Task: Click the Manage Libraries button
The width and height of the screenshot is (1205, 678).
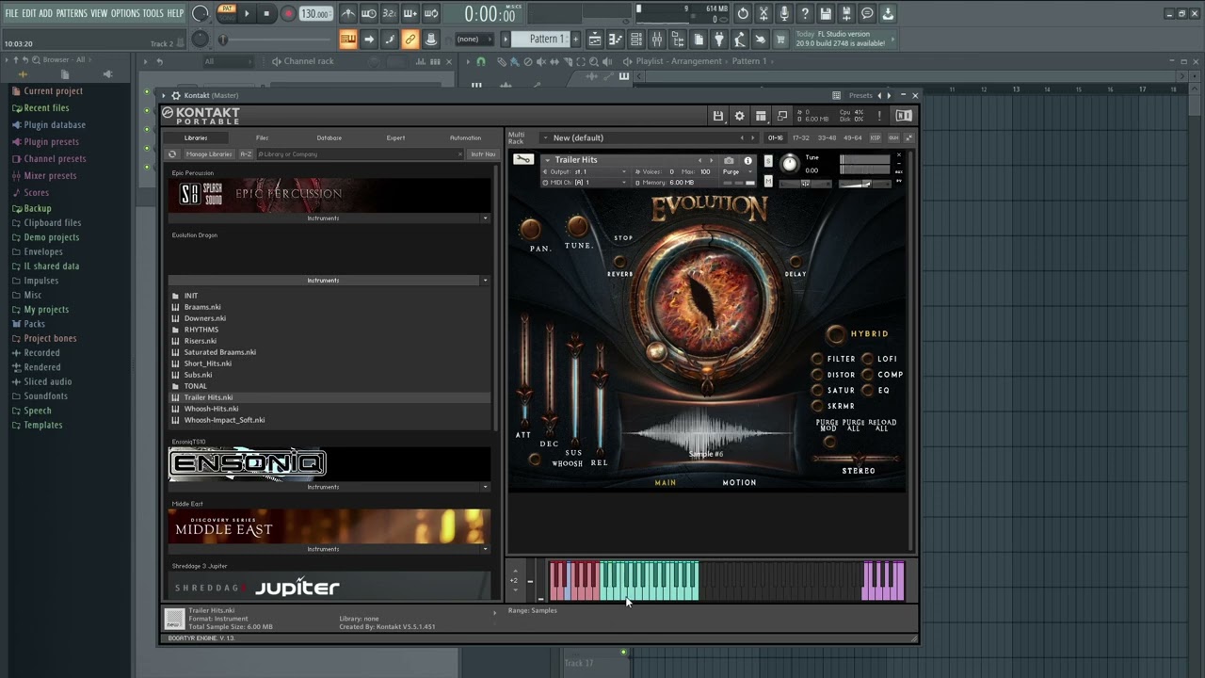Action: (x=209, y=153)
